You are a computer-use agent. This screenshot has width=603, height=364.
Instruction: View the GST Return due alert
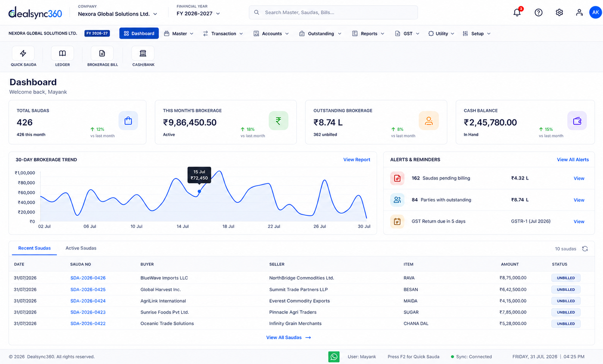point(579,222)
